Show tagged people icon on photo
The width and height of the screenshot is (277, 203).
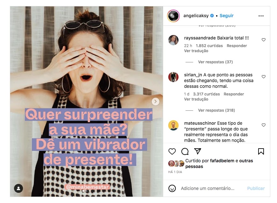pyautogui.click(x=18, y=188)
